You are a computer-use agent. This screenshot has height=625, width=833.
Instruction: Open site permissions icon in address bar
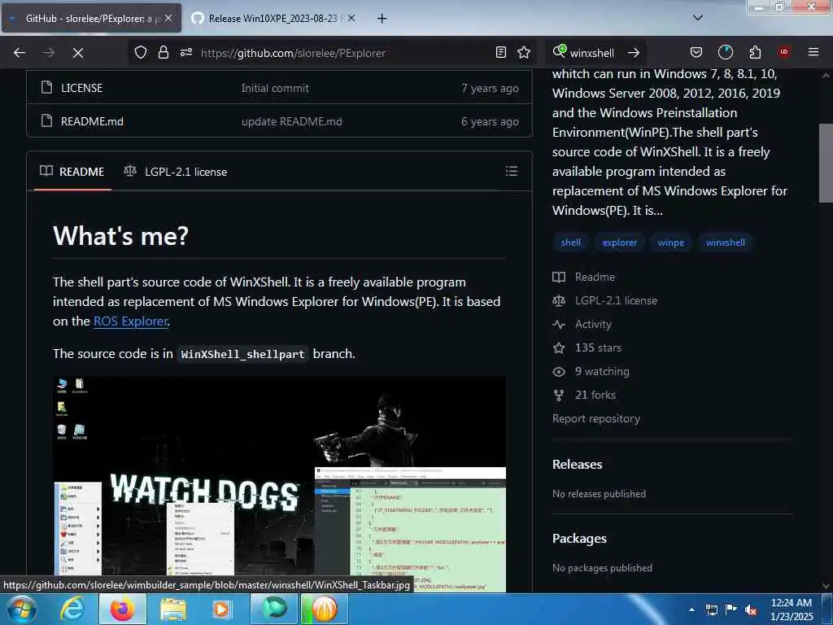[x=186, y=53]
